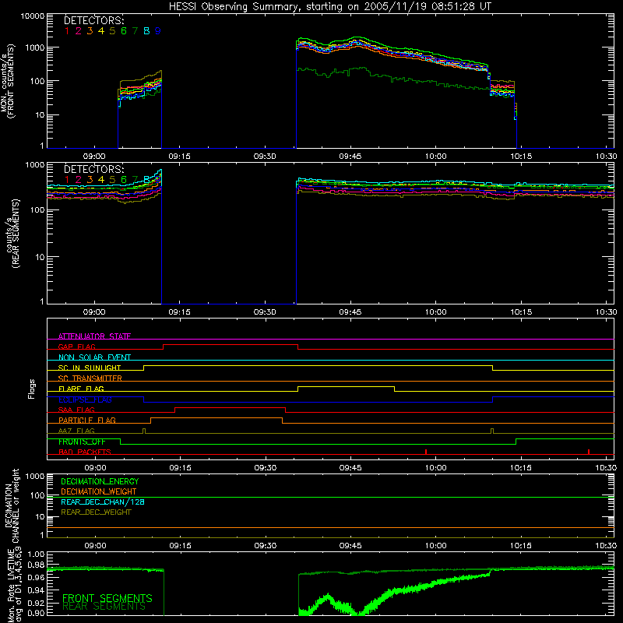Click the SC_TRANSMITTER flag label
This screenshot has height=623, width=623.
[x=90, y=378]
